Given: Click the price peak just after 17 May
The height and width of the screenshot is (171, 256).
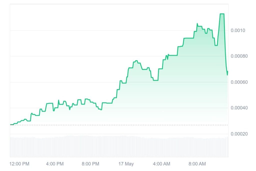Looking at the screenshot, I should click(136, 61).
